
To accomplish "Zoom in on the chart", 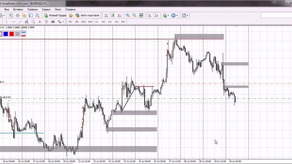I will pyautogui.click(x=128, y=15).
